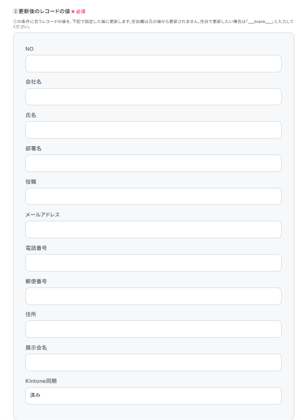Click the 更新後のレコードの値 section heading
This screenshot has width=301, height=420.
[x=41, y=11]
